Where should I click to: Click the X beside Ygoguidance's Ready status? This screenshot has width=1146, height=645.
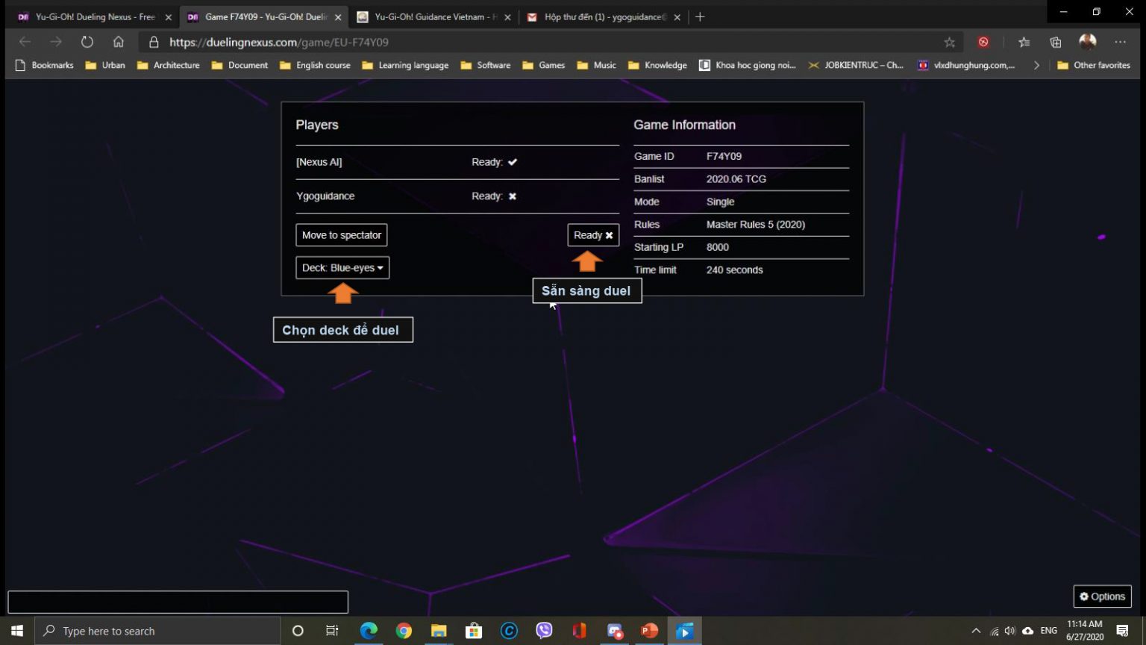click(x=512, y=196)
